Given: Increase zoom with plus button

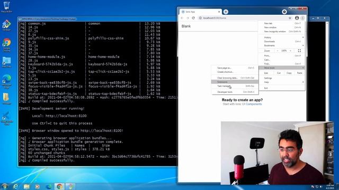Looking at the screenshot, I should tap(290, 51).
